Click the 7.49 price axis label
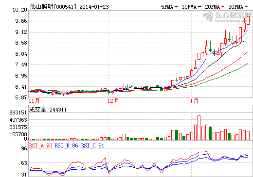The height and width of the screenshot is (177, 253). point(21,65)
